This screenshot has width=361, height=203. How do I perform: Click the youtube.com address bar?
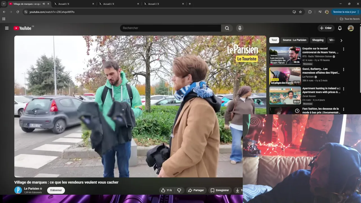pyautogui.click(x=158, y=12)
